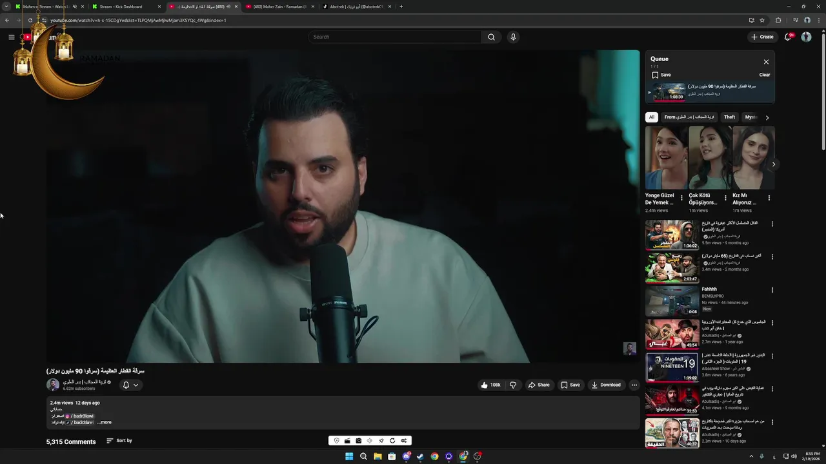Reload the page
Viewport: 826px width, 464px height.
click(x=30, y=20)
